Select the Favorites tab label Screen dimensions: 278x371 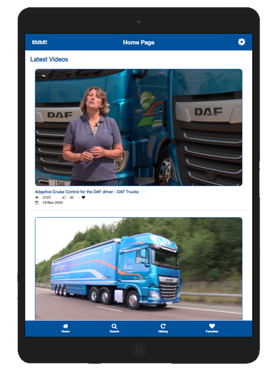(x=212, y=331)
